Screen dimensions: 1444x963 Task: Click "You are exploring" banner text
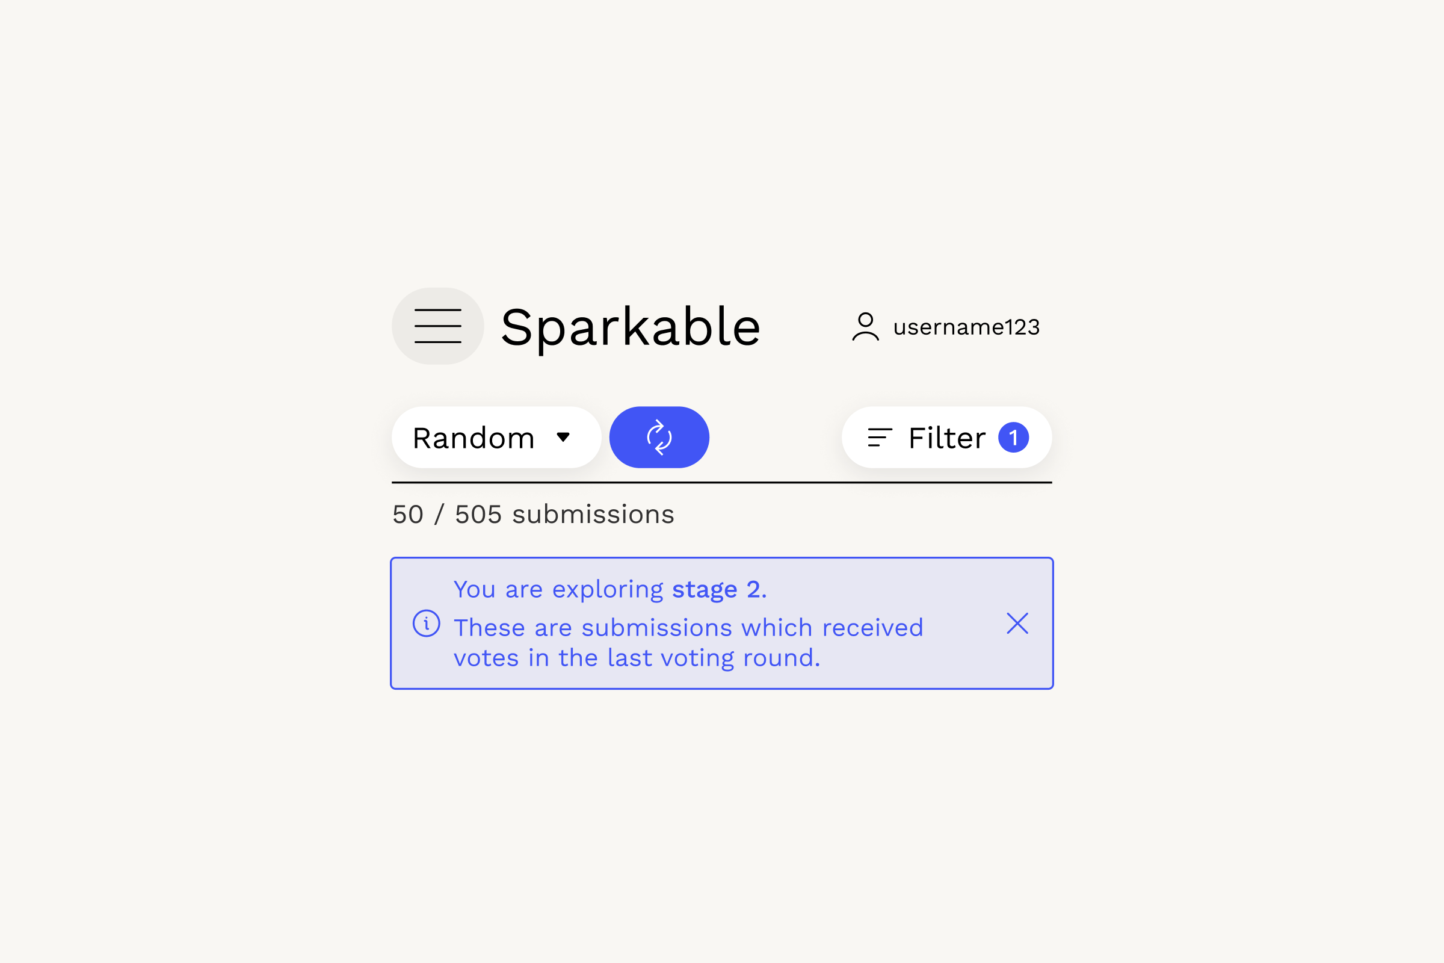[558, 590]
